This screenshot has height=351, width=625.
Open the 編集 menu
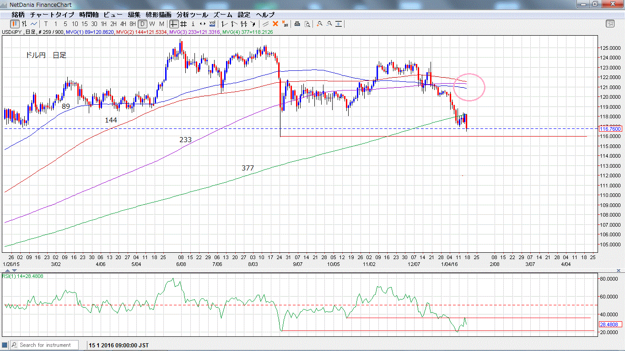[x=135, y=15]
